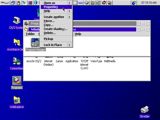Screen dimensions: 160x120
Task: Select the WebExplorer desktop icon
Action: [17, 100]
